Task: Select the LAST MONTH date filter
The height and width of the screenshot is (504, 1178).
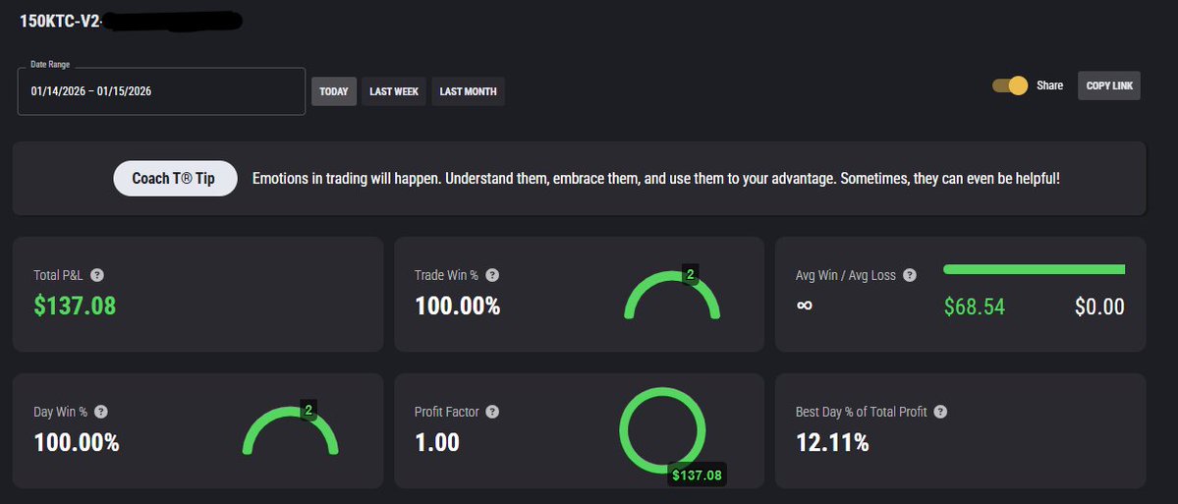Action: (468, 91)
